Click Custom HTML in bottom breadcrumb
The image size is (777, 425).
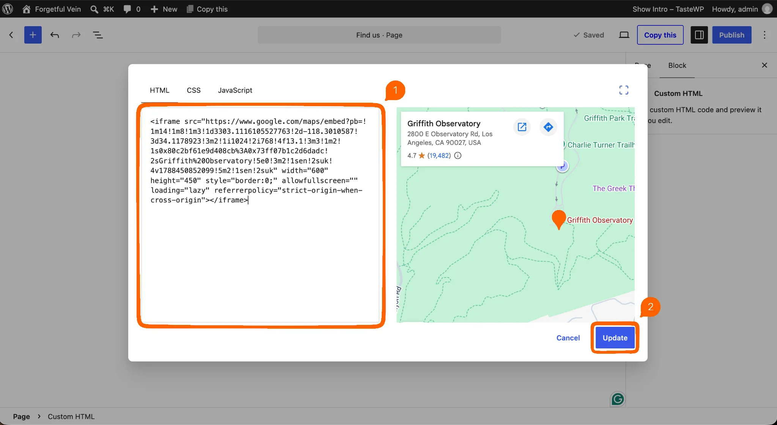[x=71, y=416]
